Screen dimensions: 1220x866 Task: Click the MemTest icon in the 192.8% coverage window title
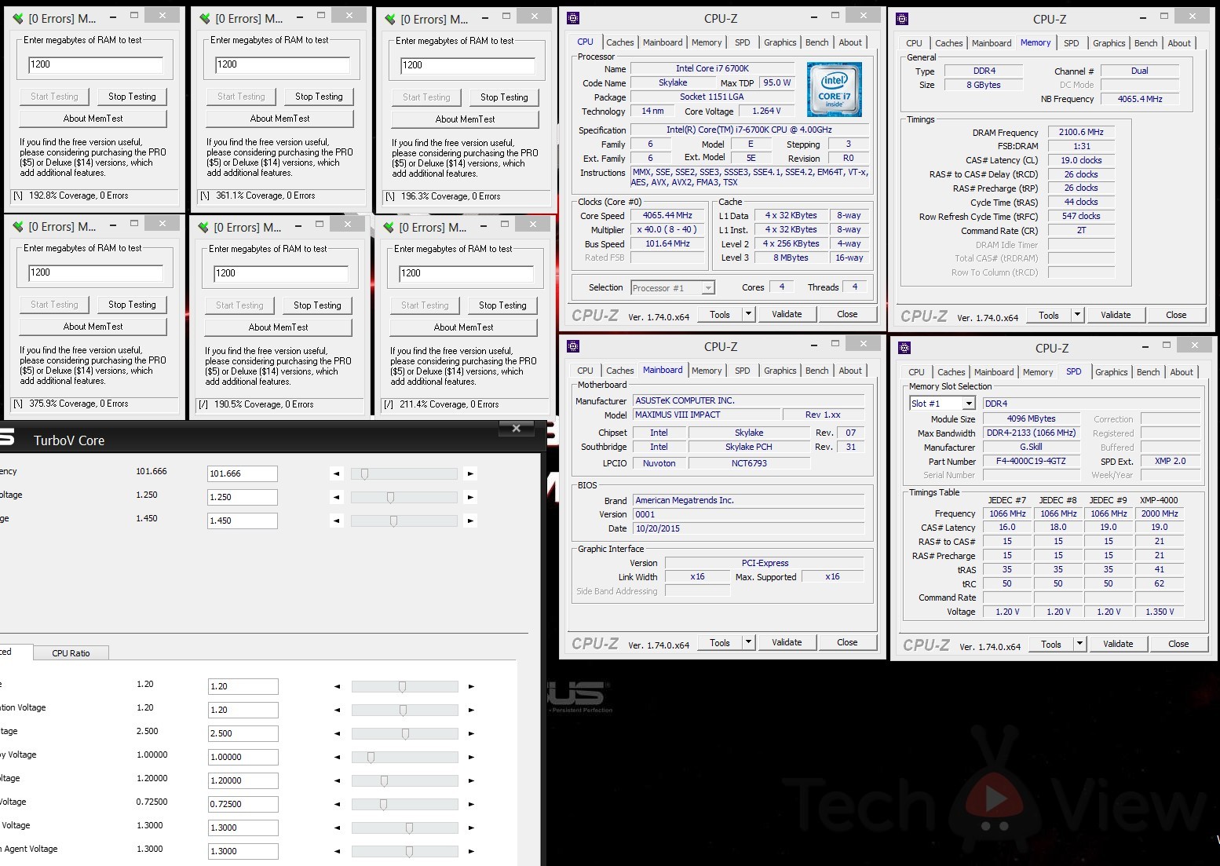(x=18, y=18)
